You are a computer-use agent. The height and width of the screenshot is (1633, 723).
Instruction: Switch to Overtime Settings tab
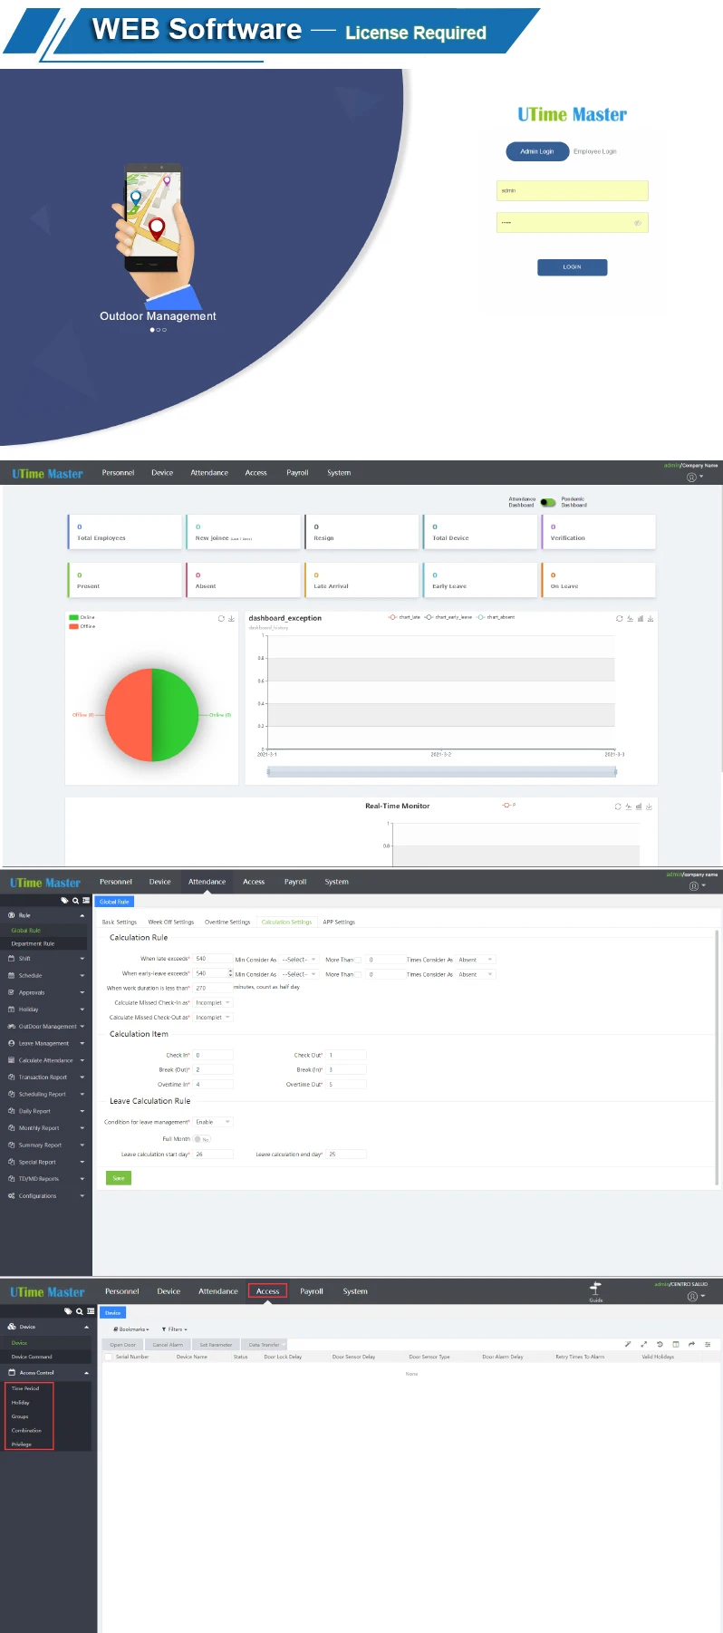coord(227,923)
